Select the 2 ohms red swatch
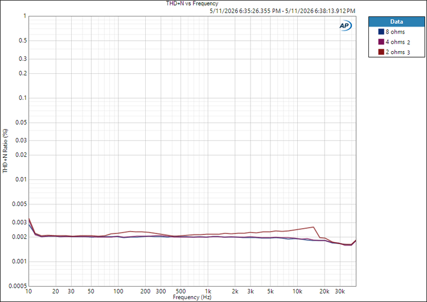427x302 pixels. coord(381,52)
